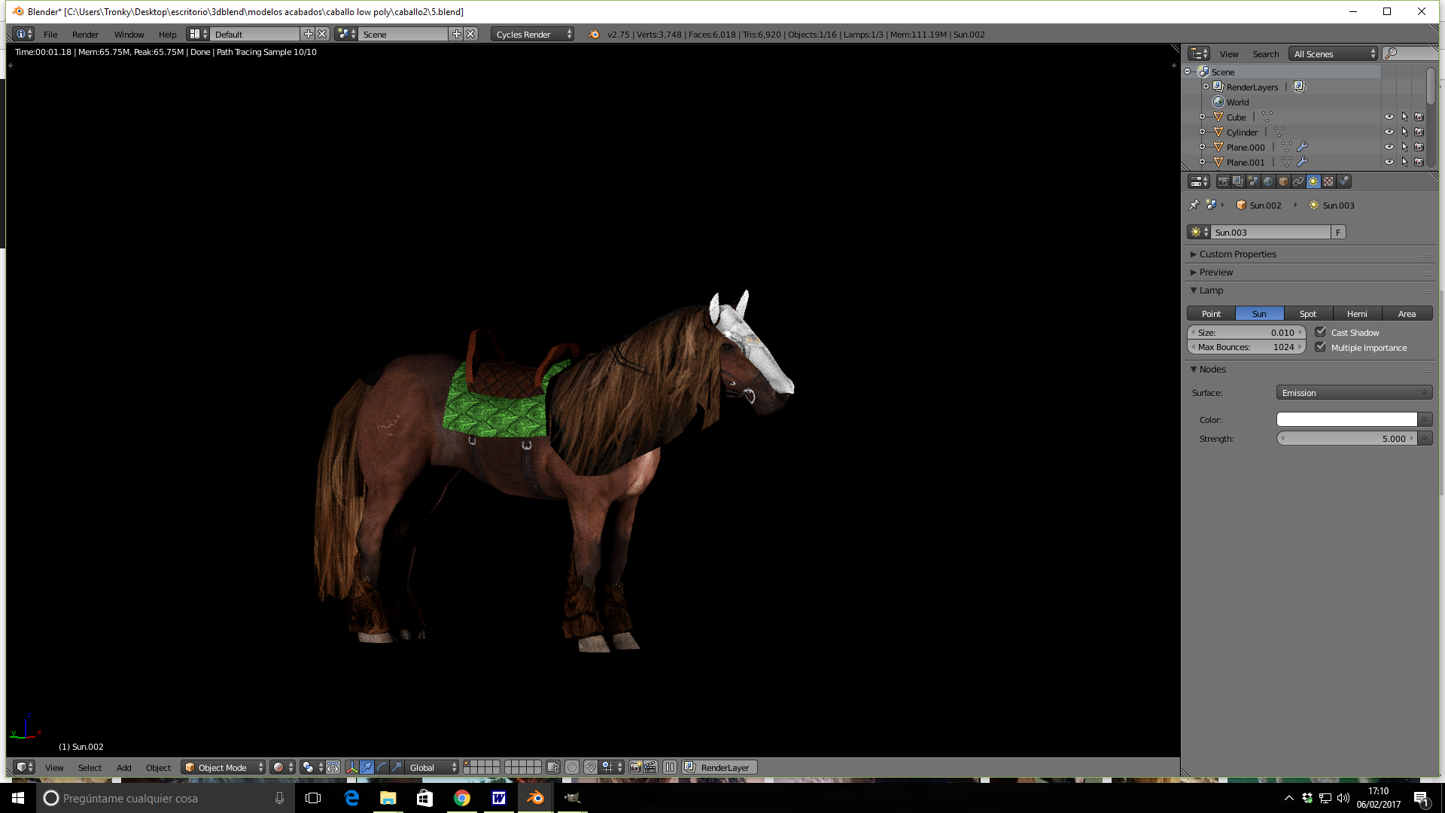Open the Render properties camera tab
Screen dimensions: 1445x813
(x=1223, y=181)
